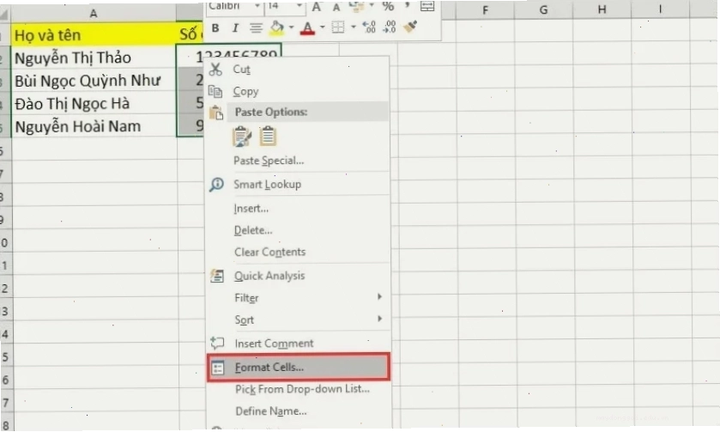The height and width of the screenshot is (432, 720).
Task: Apply the red font color A
Action: coord(307,28)
